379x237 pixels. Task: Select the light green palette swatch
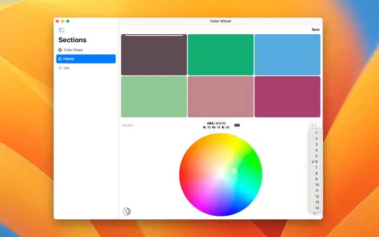point(154,97)
